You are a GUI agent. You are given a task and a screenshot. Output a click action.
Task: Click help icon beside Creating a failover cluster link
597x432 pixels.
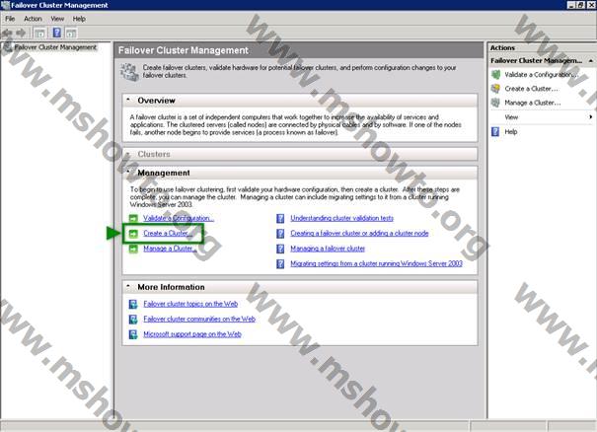pos(280,234)
